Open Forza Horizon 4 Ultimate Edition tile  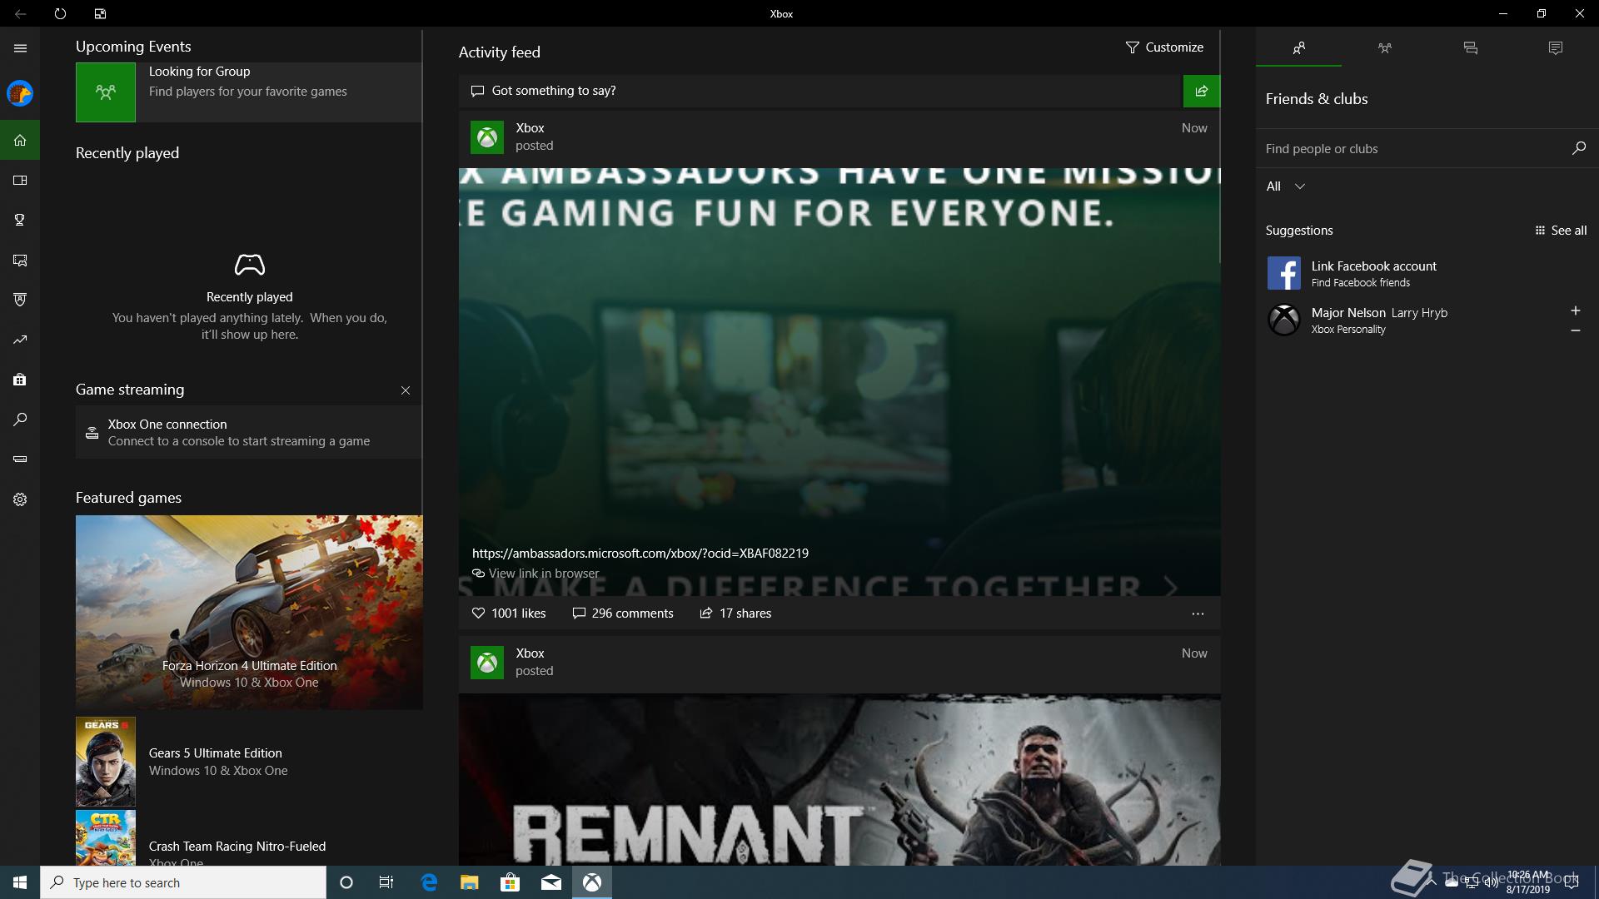[249, 613]
